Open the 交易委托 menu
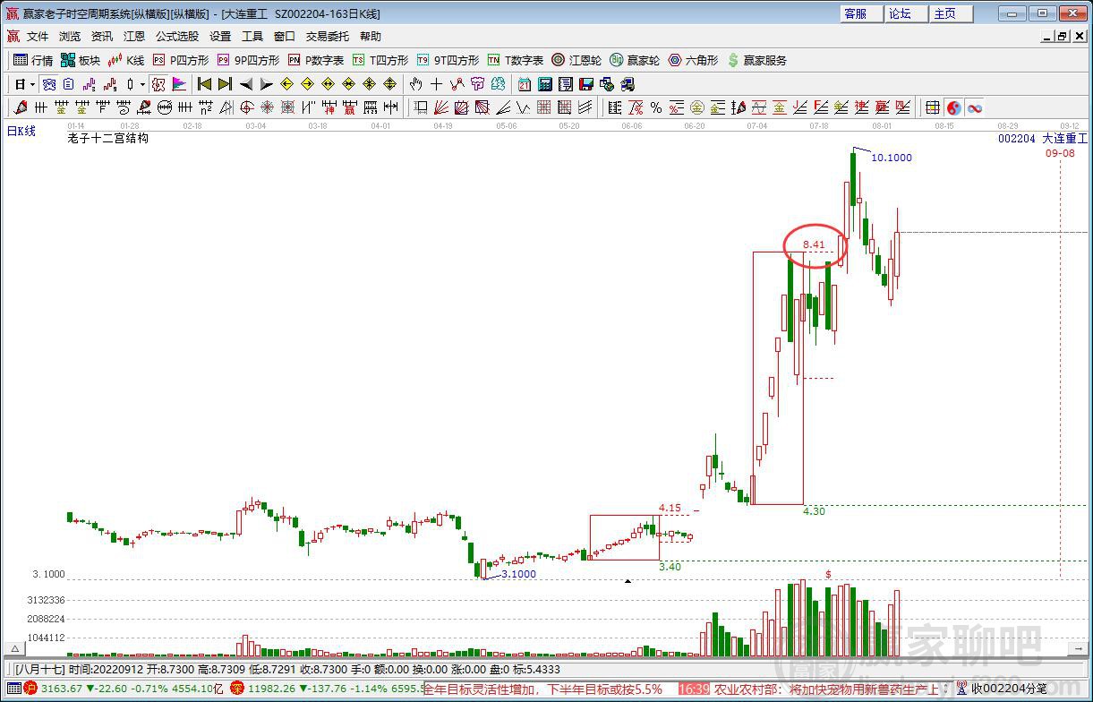The height and width of the screenshot is (702, 1093). tap(328, 37)
